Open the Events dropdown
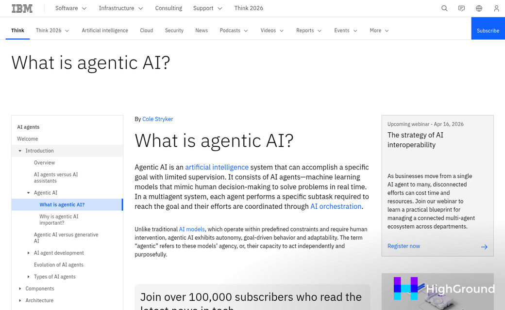The image size is (505, 310). tap(346, 31)
